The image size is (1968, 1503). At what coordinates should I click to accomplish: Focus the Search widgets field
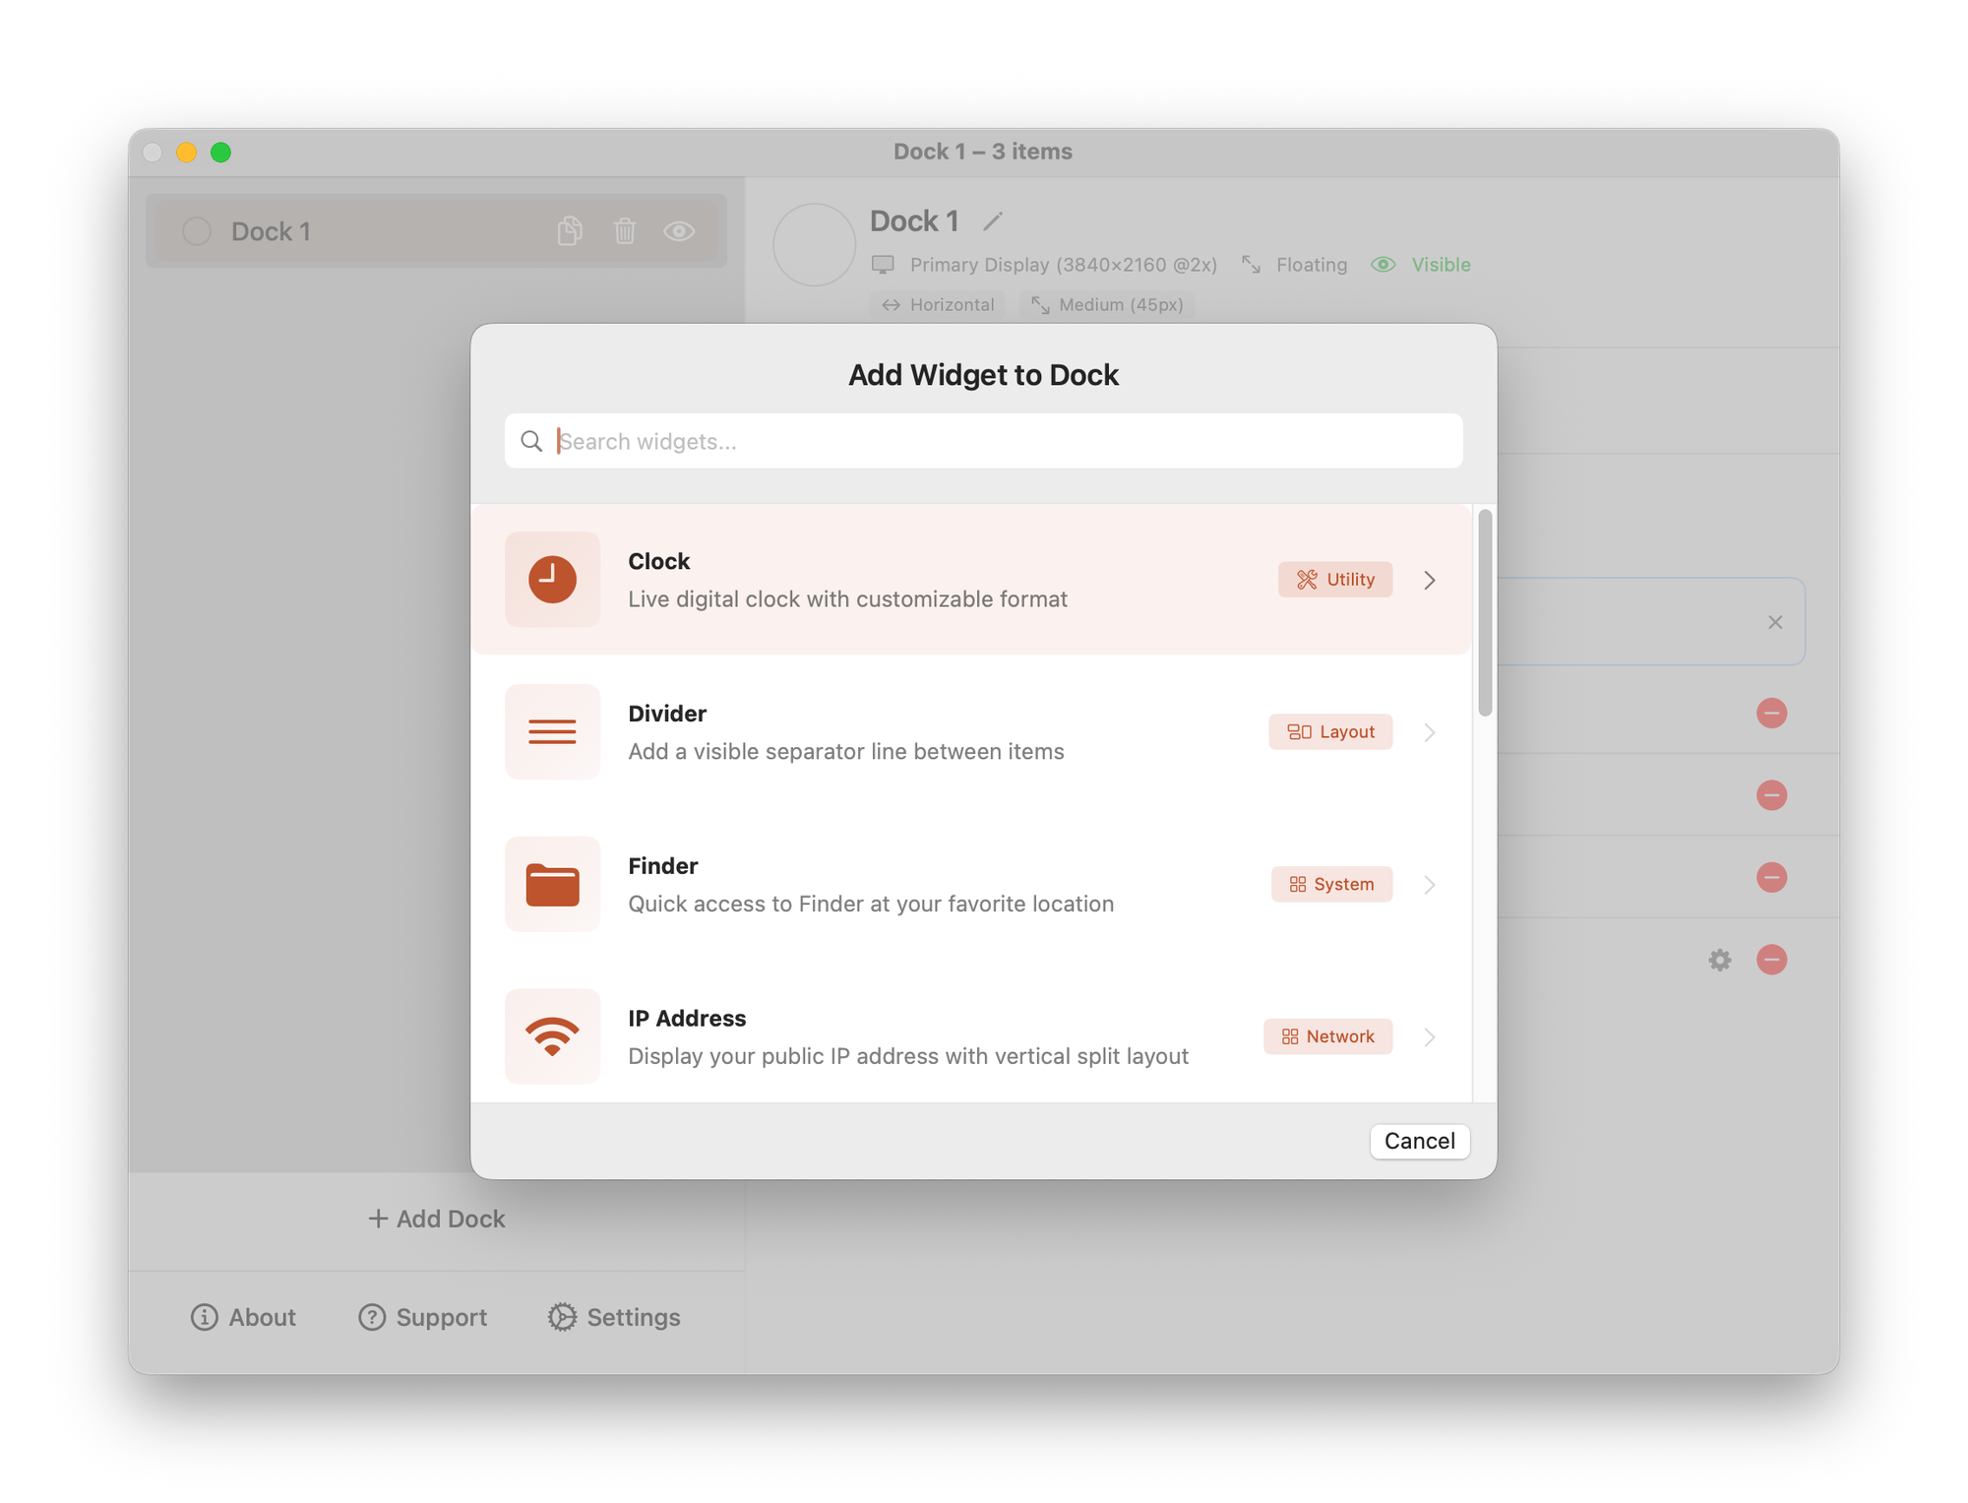point(984,441)
